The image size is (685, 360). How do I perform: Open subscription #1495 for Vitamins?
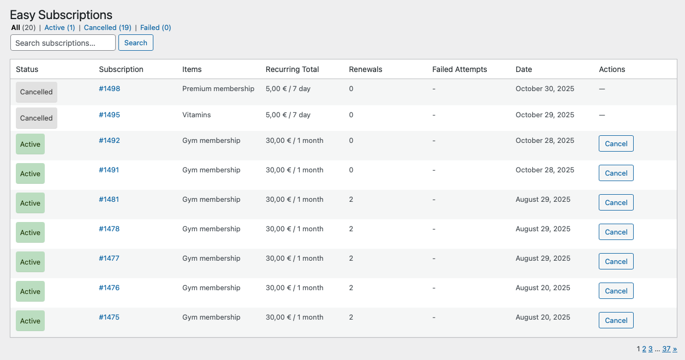[x=109, y=115]
